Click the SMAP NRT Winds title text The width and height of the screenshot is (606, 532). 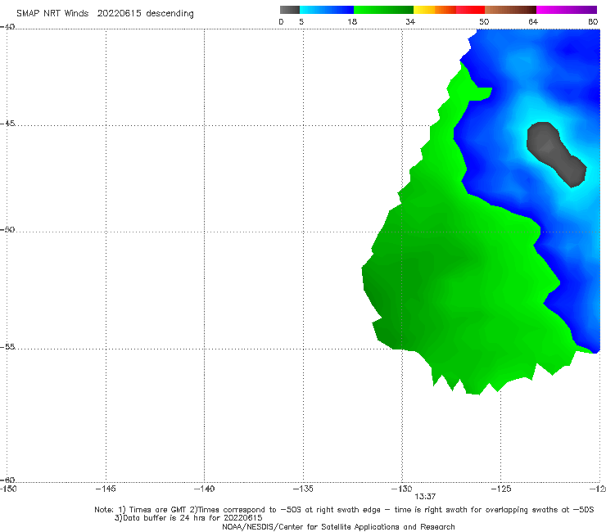pyautogui.click(x=105, y=14)
